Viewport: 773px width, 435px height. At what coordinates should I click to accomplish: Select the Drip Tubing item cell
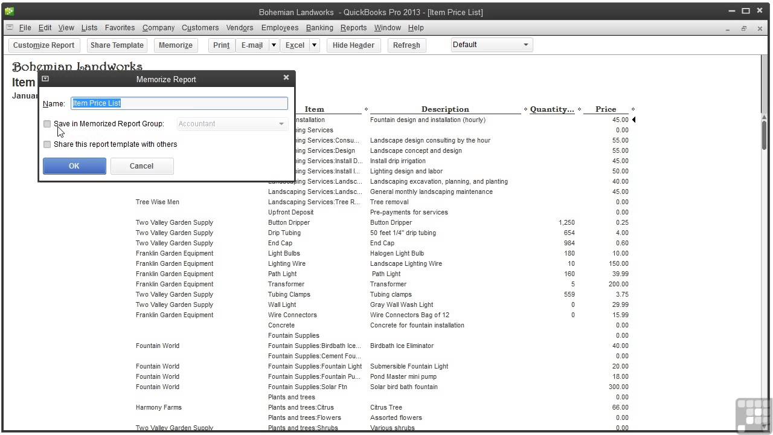click(284, 233)
